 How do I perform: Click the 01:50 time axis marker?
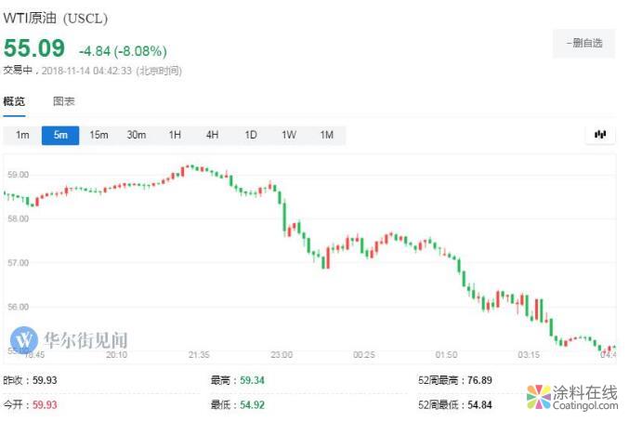448,354
